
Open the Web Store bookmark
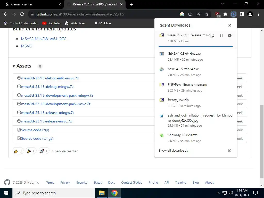(75, 23)
